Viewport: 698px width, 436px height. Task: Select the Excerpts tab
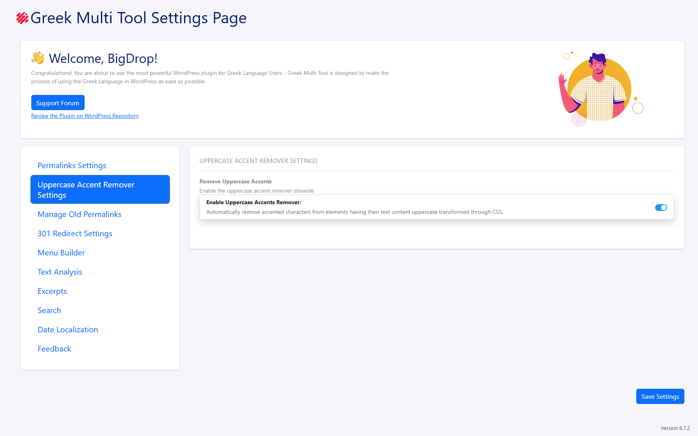[52, 291]
